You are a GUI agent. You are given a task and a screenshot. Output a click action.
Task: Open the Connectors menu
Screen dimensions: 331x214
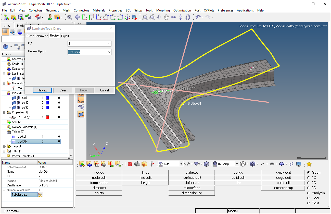(81, 10)
